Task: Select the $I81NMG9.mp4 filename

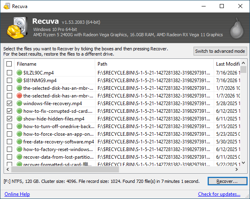Action: point(40,81)
